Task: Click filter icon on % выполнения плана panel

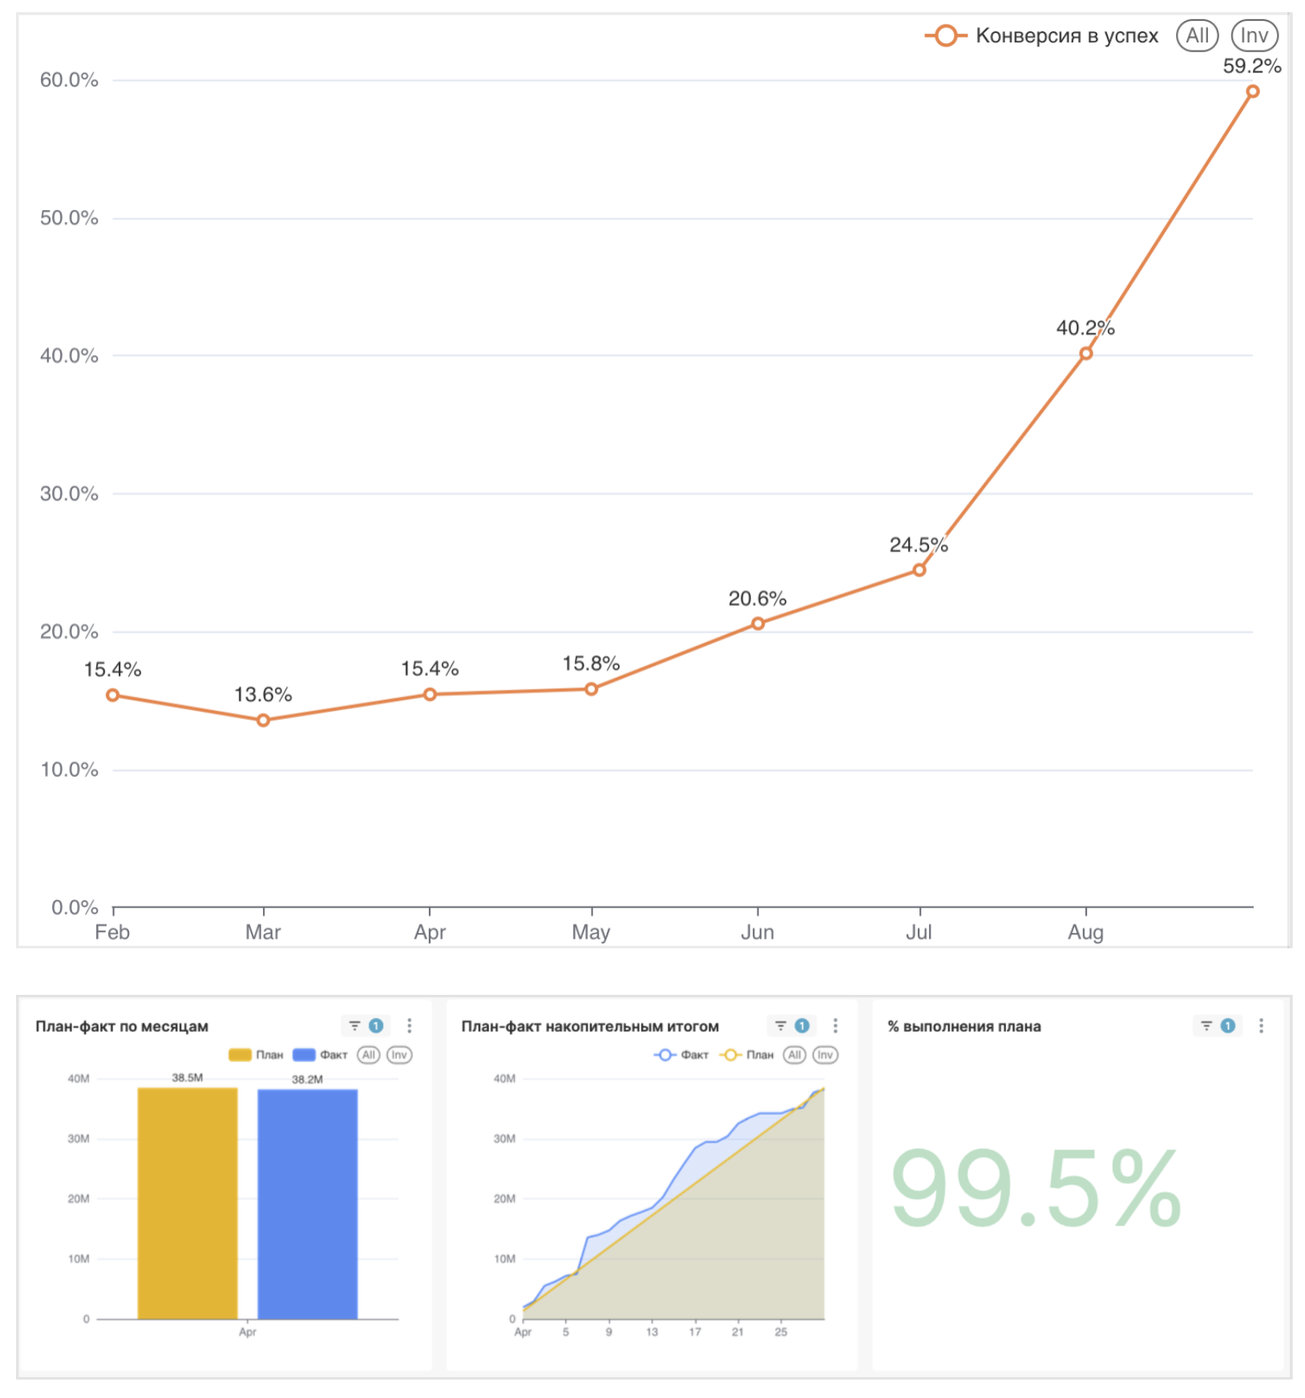Action: (x=1206, y=1026)
